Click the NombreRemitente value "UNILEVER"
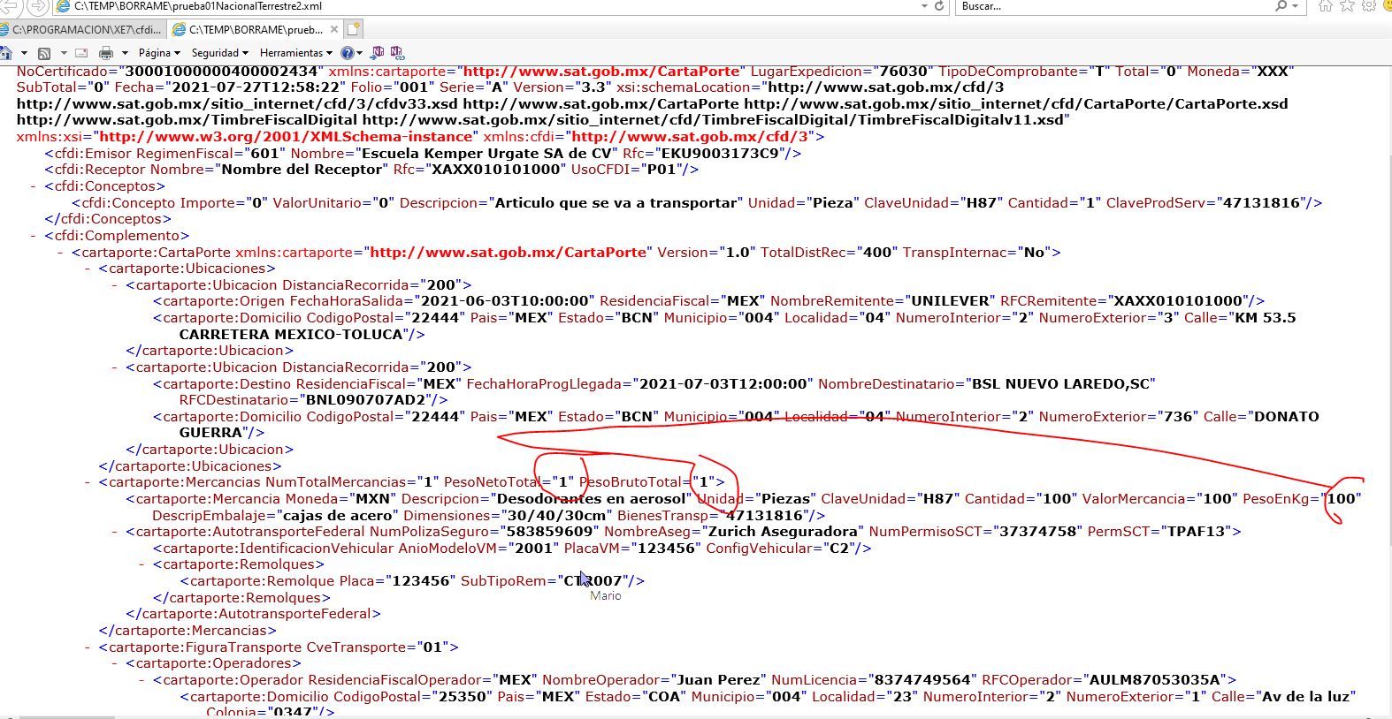This screenshot has height=719, width=1392. pyautogui.click(x=951, y=301)
